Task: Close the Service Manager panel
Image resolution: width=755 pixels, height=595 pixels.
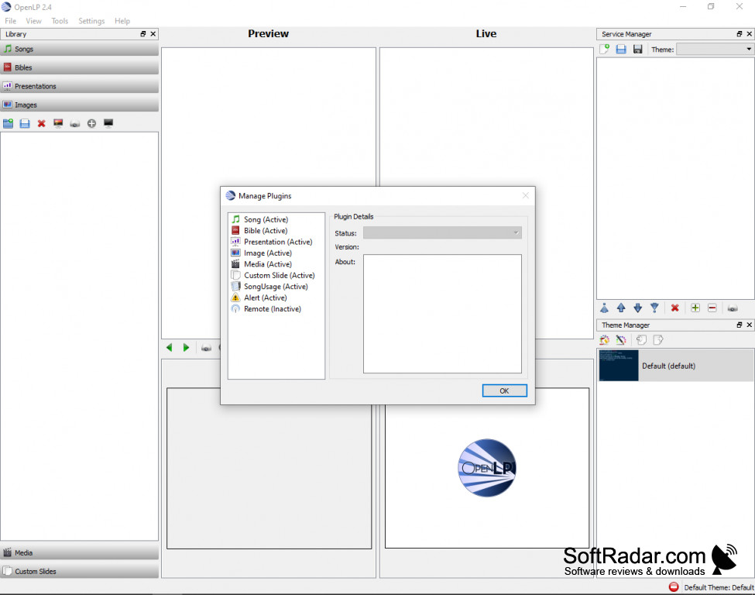Action: [x=750, y=34]
